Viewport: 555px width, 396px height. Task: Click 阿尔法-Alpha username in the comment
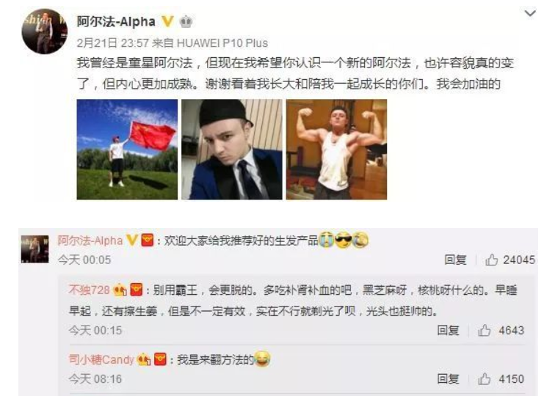[x=90, y=241]
